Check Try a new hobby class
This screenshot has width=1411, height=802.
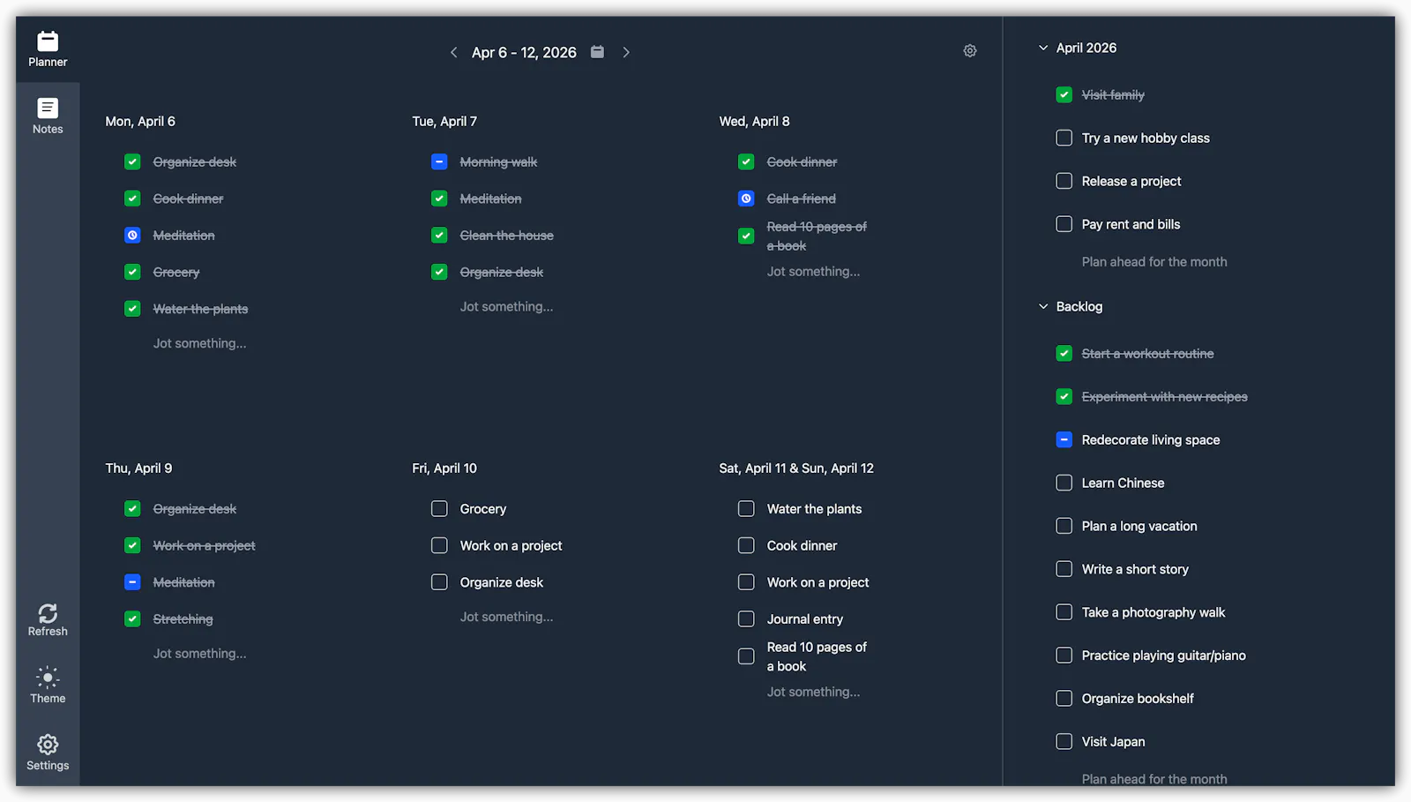point(1064,138)
